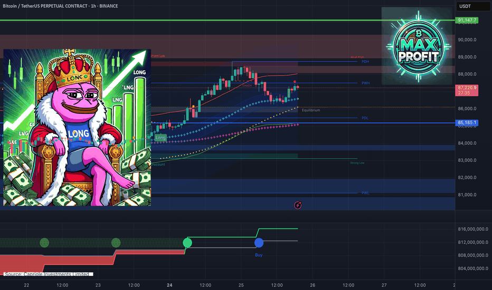492x290 pixels.
Task: Click the 83,000.0 price axis value
Action: pyautogui.click(x=467, y=160)
